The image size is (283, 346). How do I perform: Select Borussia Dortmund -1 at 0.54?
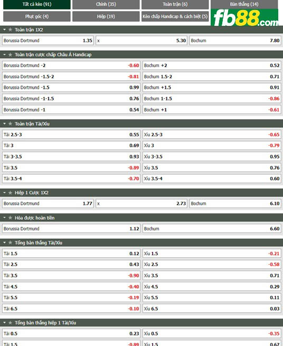click(71, 110)
